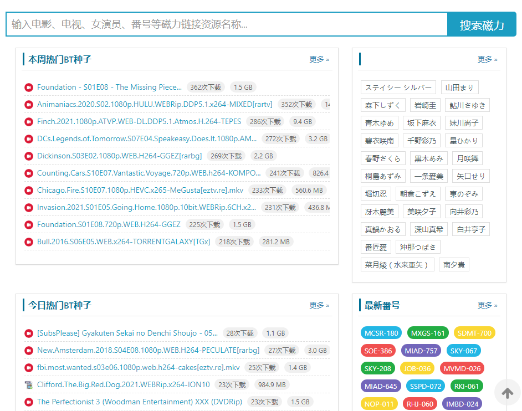The image size is (522, 411).
Task: Open Counting.Cars.S10E07 torrent link
Action: tap(149, 173)
